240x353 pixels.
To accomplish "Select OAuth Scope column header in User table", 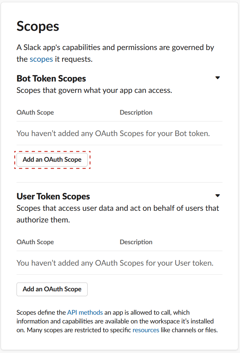I will (35, 242).
